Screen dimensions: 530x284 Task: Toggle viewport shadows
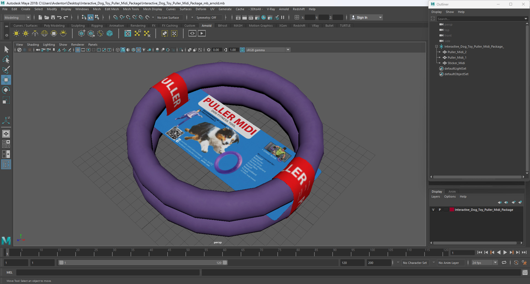point(149,50)
